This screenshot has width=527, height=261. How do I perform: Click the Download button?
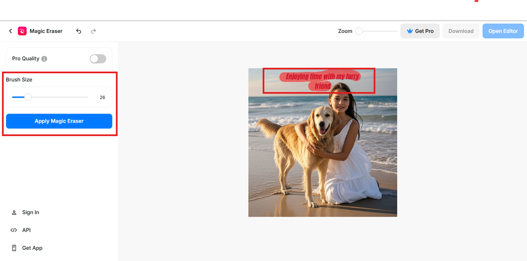tap(461, 31)
